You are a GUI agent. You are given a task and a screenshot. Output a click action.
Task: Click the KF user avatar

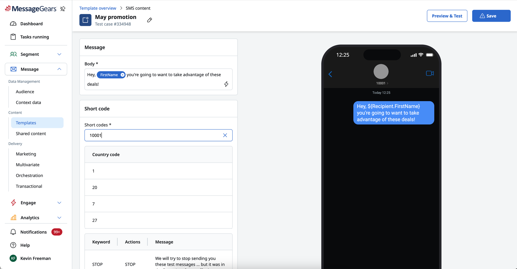point(13,258)
